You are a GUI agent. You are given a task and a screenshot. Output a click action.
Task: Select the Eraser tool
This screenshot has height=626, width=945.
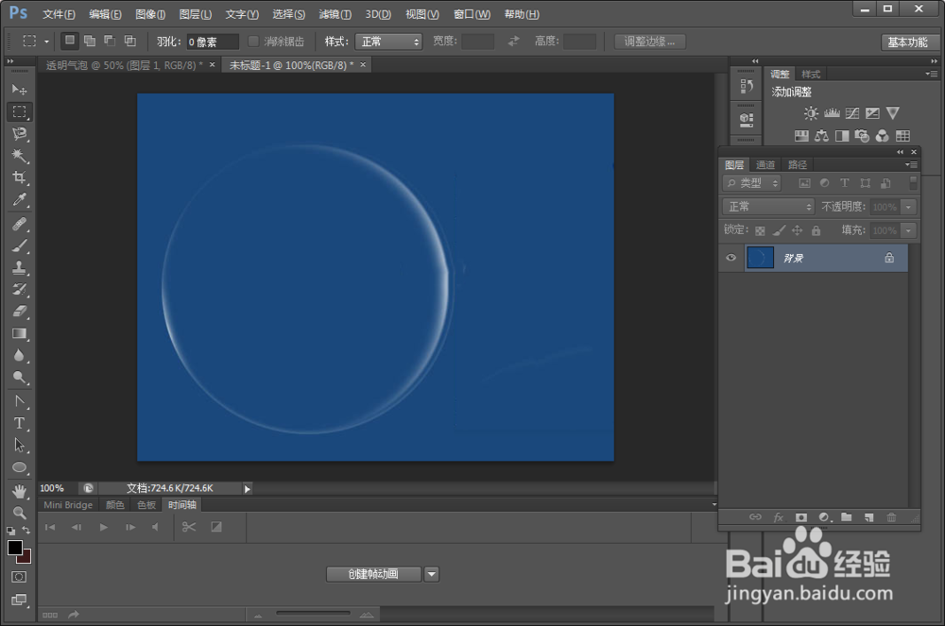point(19,312)
